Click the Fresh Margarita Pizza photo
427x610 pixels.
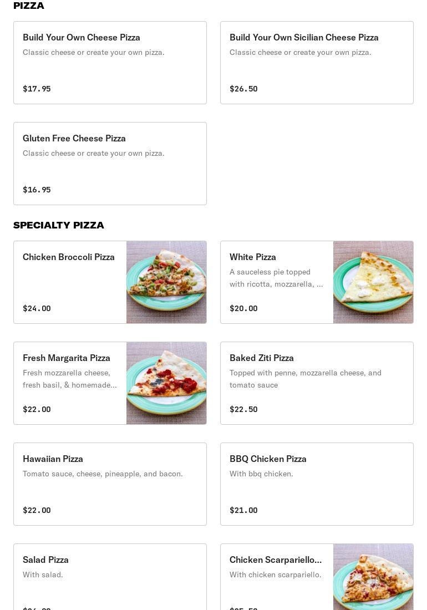[166, 383]
